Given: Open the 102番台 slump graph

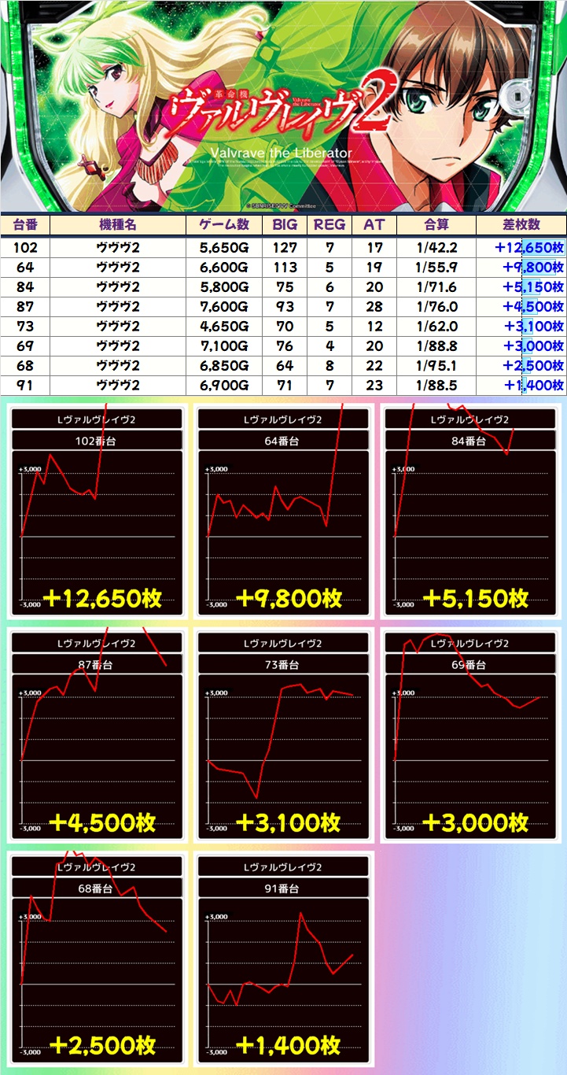Looking at the screenshot, I should click(x=98, y=512).
